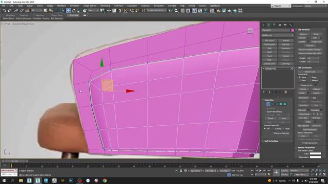328x184 pixels.
Task: Click the vertex Color swatch
Action: [315, 153]
